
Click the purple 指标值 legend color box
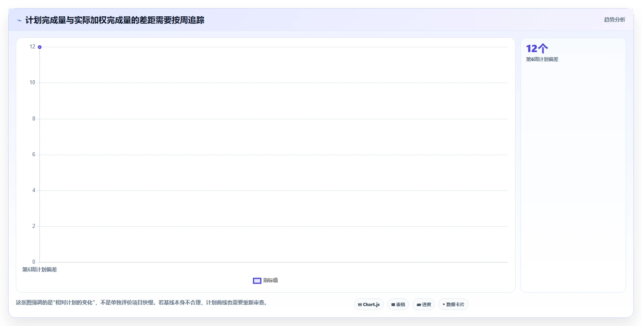[x=257, y=280]
